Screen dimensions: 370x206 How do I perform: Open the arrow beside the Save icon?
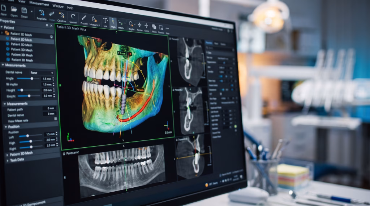click(32, 11)
